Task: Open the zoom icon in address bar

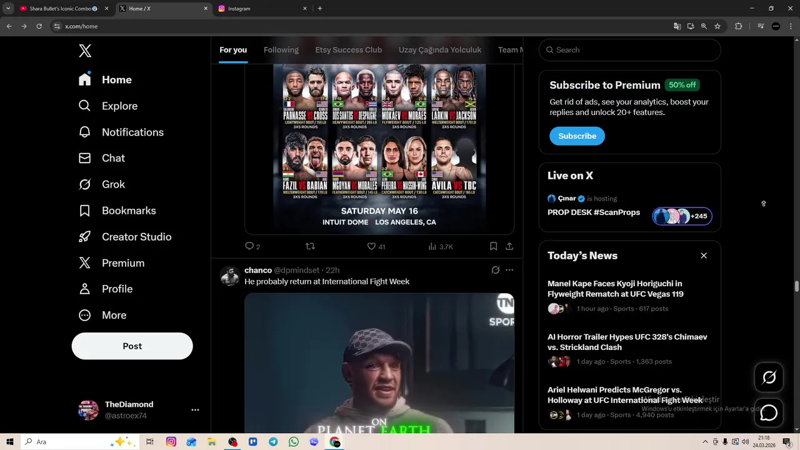Action: point(704,26)
